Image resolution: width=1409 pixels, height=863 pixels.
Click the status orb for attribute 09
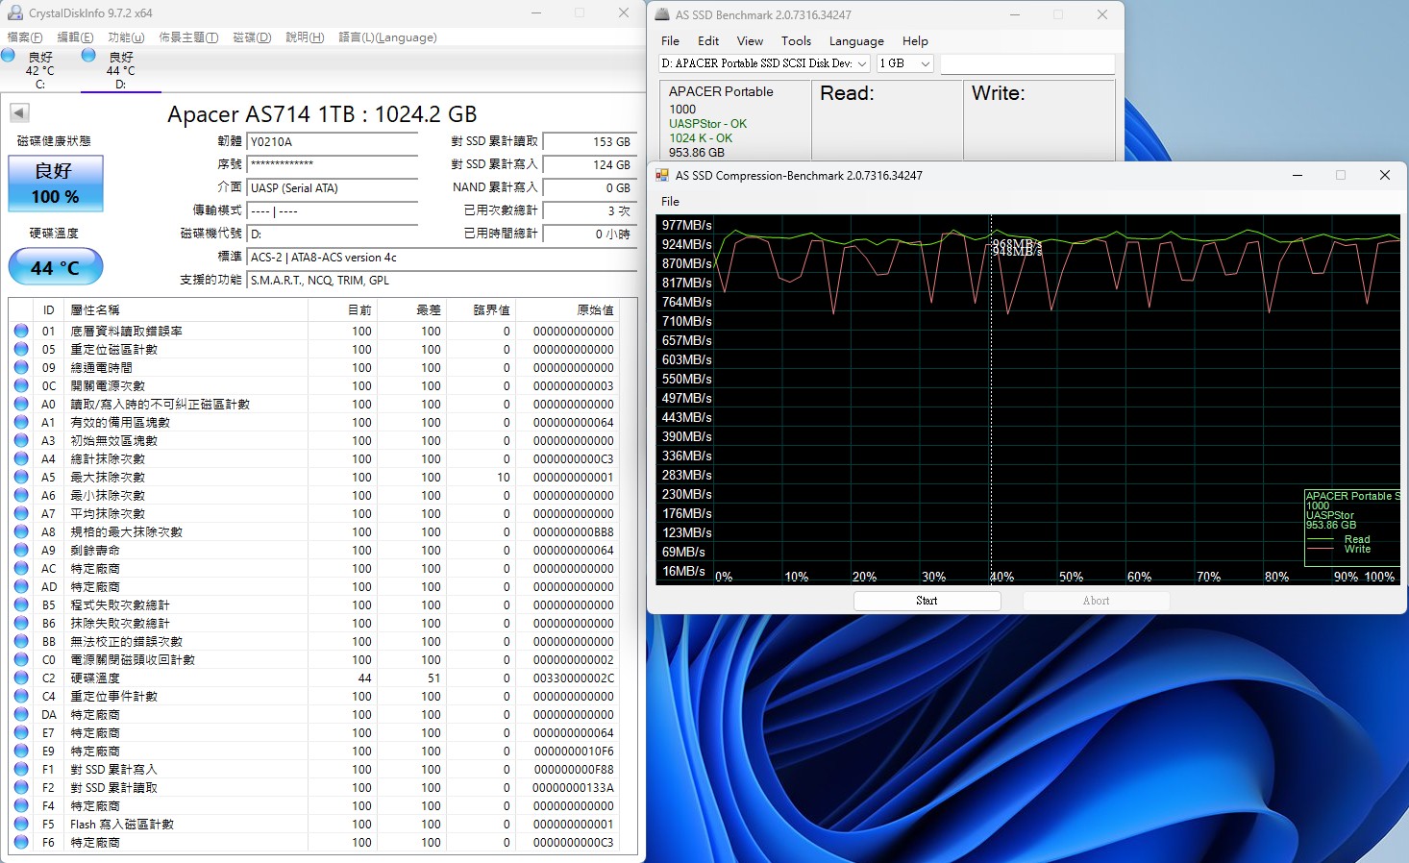pos(21,367)
